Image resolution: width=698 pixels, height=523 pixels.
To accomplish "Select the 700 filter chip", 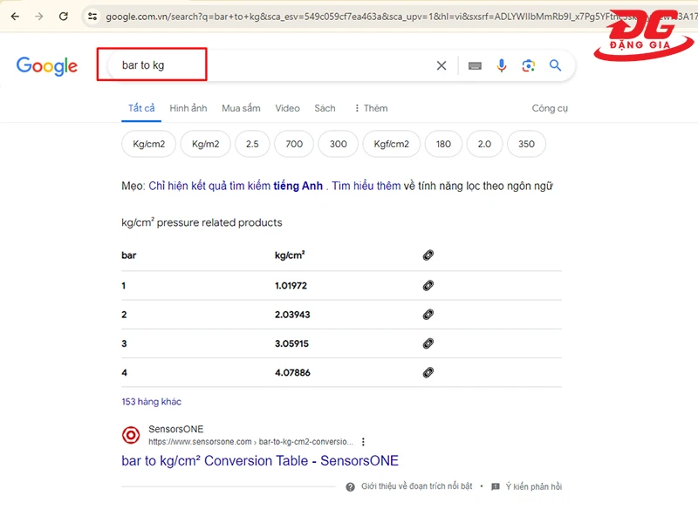I will [293, 144].
